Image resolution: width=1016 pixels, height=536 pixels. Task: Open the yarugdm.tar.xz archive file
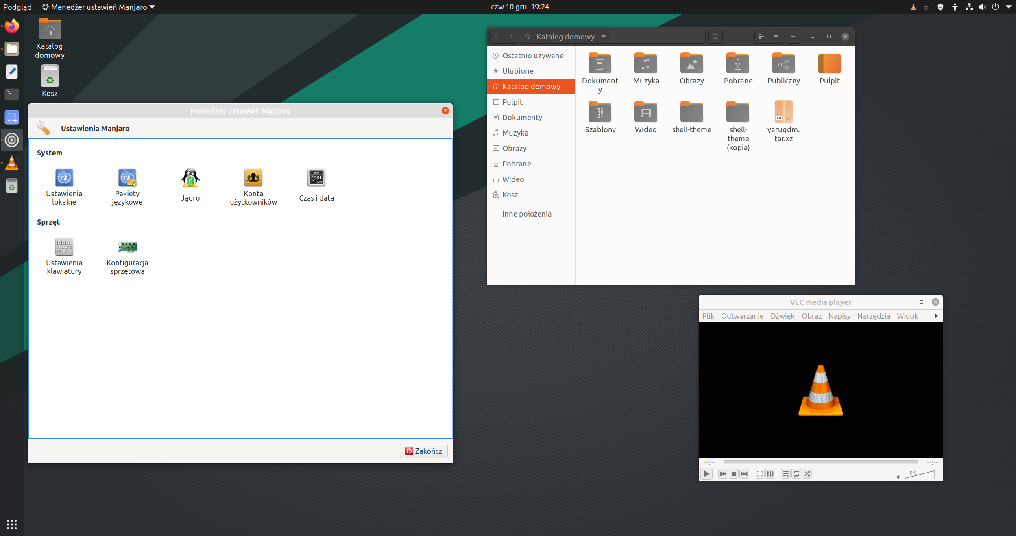pyautogui.click(x=783, y=121)
